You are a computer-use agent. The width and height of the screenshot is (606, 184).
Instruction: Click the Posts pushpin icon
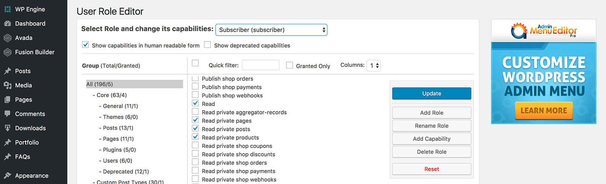pos(7,71)
